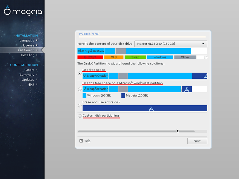Click the Help expander arrow icon
Viewport: 239px width, 179px height.
point(81,141)
